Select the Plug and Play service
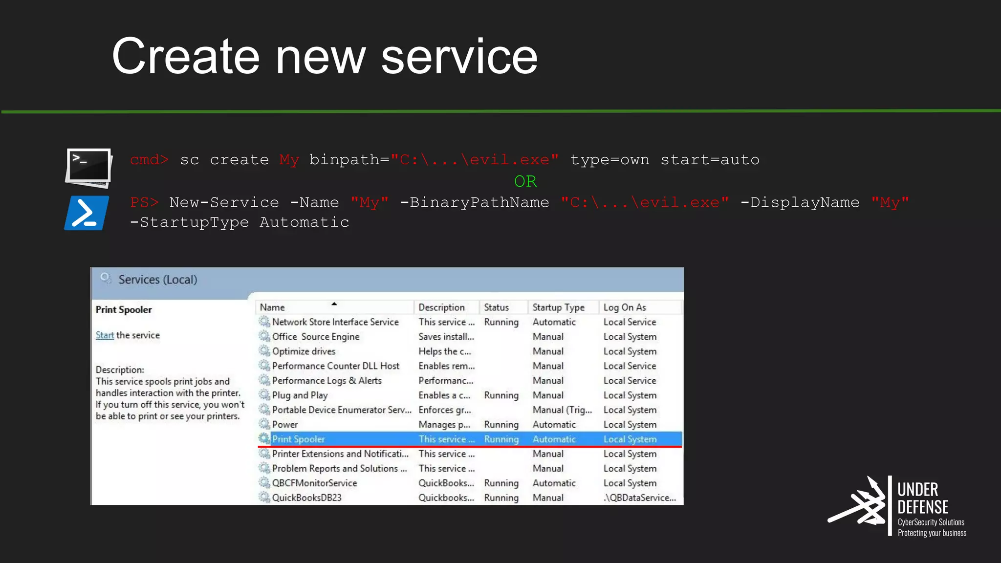1001x563 pixels. click(300, 395)
